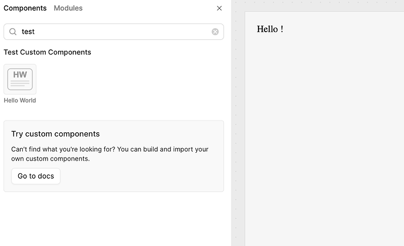Click blank space right of Go to docs

(141, 176)
